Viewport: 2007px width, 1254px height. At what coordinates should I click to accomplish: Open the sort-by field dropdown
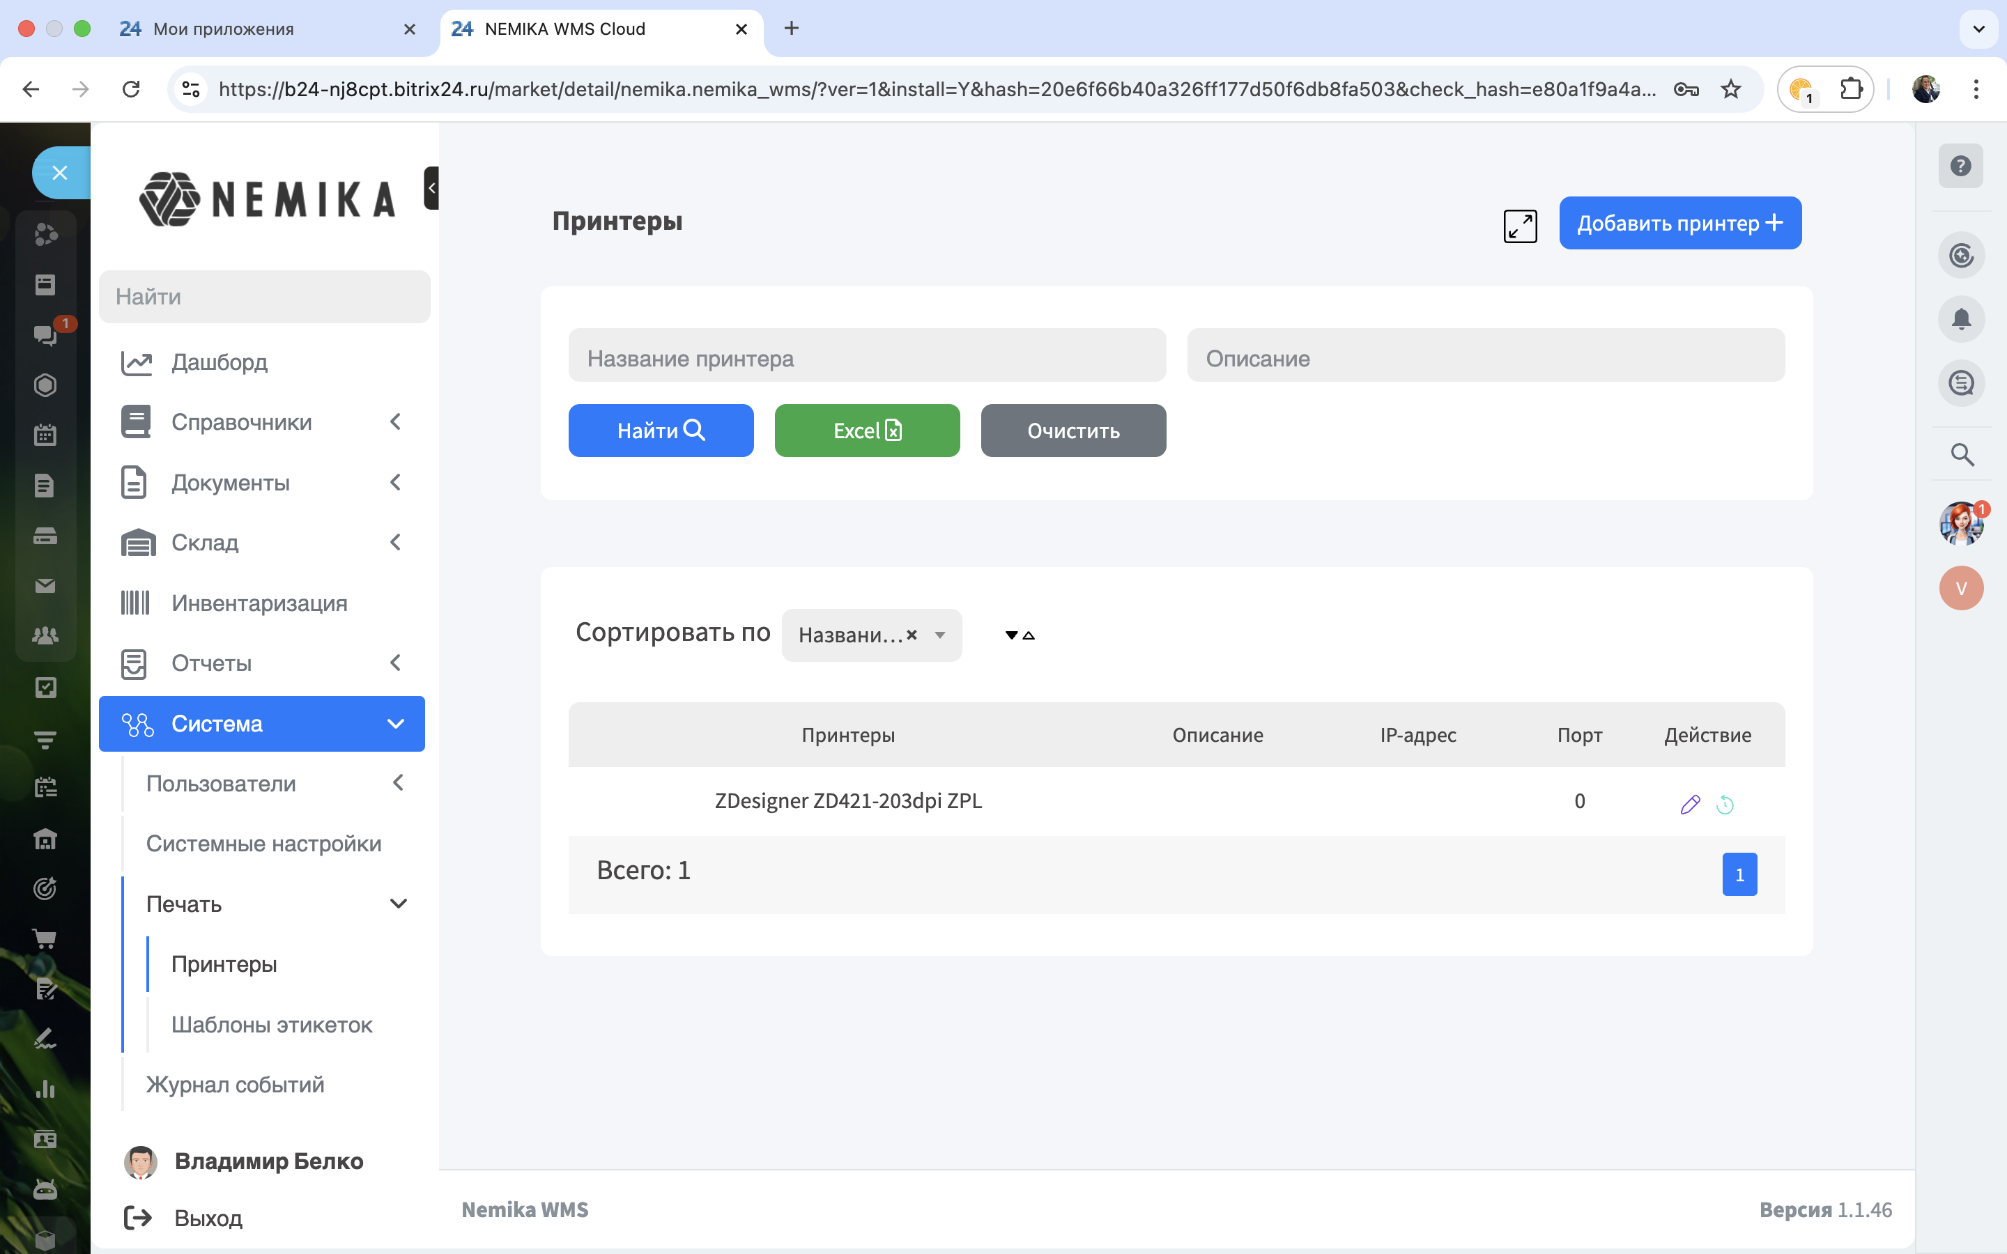[x=939, y=635]
